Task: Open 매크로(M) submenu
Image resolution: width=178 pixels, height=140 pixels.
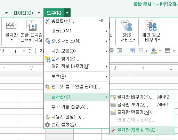Action: coord(76,31)
